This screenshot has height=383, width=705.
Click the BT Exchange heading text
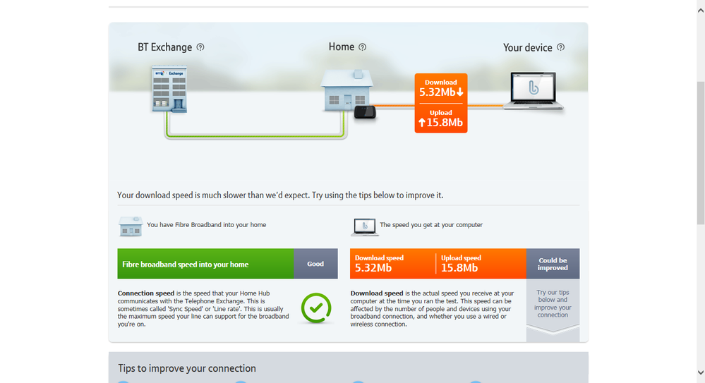click(x=165, y=47)
